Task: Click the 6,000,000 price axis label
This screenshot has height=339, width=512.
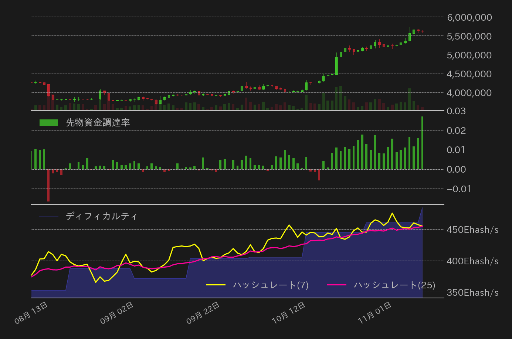Action: pos(469,17)
